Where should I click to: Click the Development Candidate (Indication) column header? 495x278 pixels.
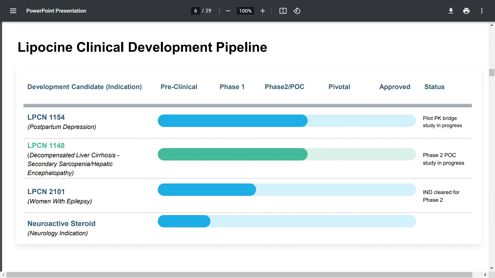[x=85, y=87]
